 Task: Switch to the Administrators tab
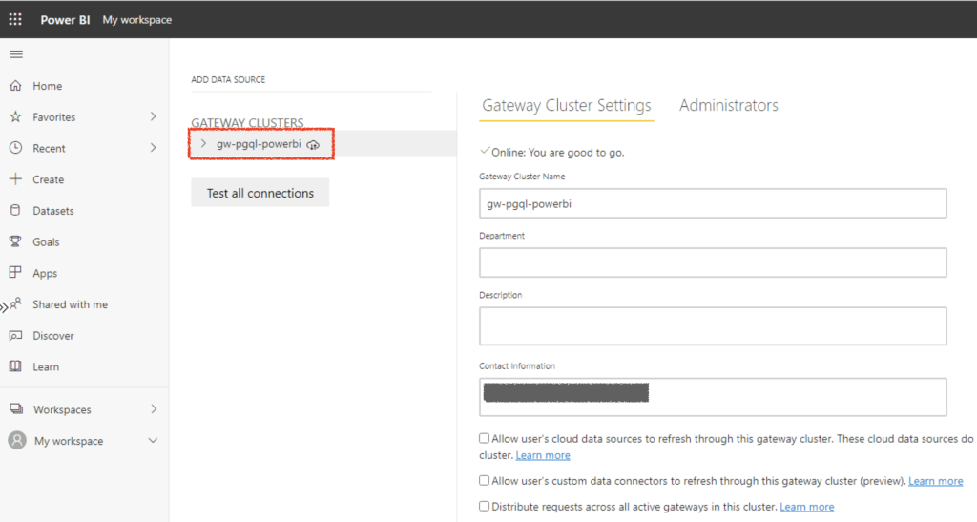pyautogui.click(x=728, y=106)
